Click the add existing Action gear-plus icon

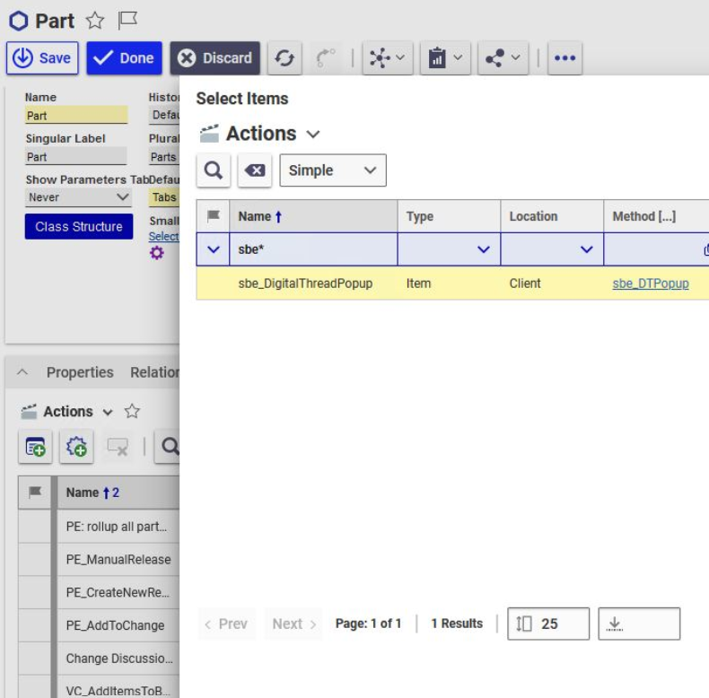pyautogui.click(x=76, y=447)
